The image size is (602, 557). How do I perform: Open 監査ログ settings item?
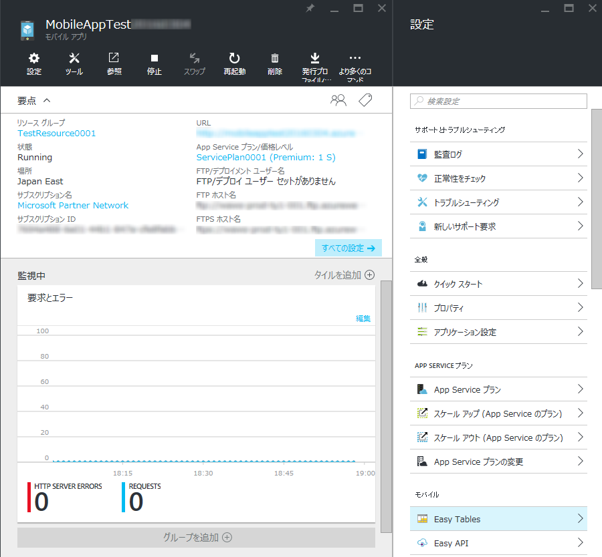point(498,154)
